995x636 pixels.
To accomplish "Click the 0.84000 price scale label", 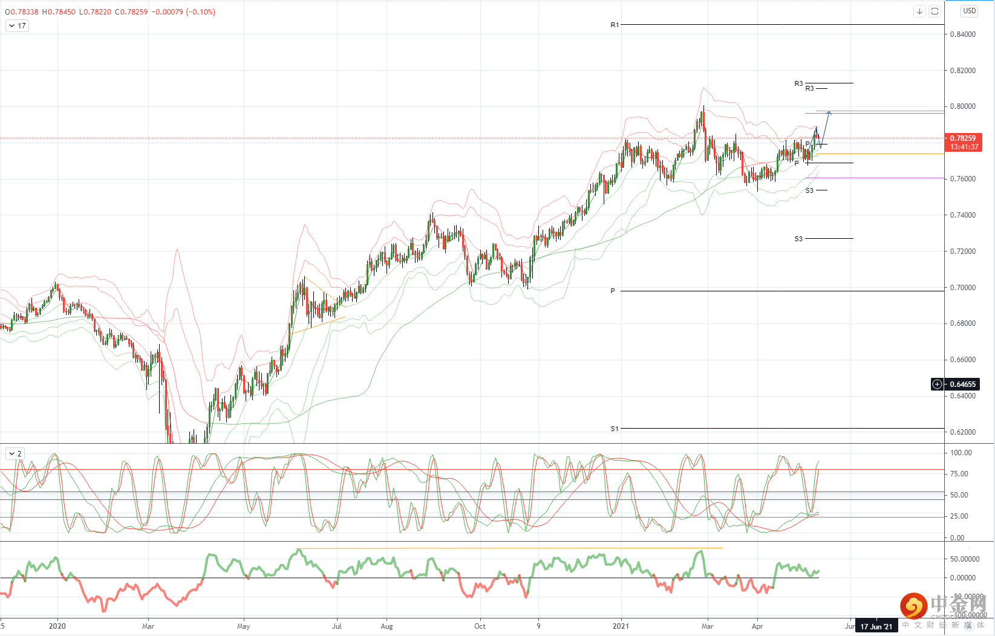I will pos(963,34).
